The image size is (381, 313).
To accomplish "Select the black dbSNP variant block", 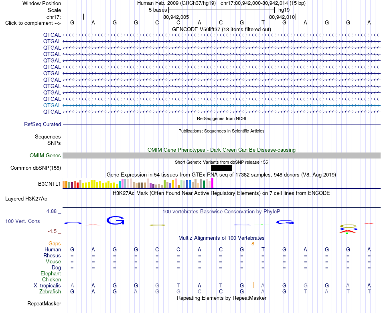I will click(x=221, y=168).
